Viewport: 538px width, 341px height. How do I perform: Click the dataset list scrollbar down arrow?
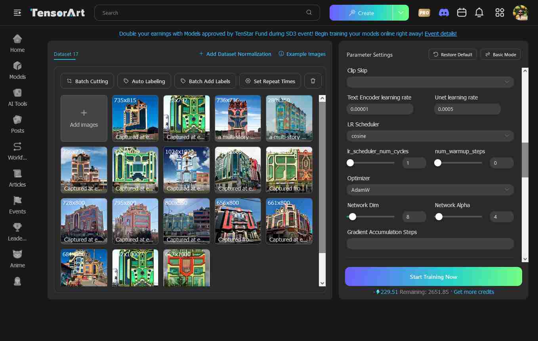[x=322, y=283]
